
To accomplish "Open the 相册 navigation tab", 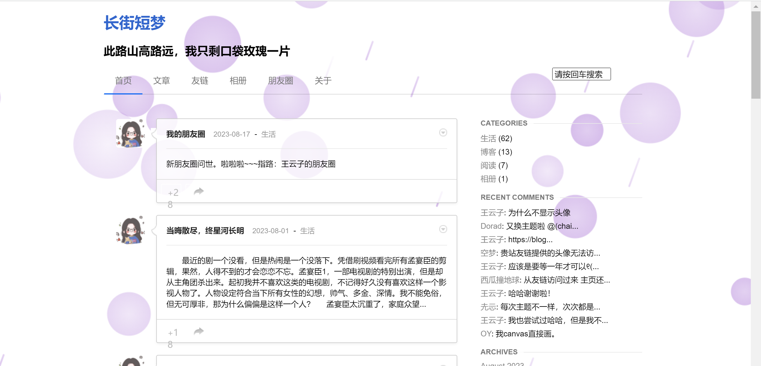I will (x=238, y=80).
